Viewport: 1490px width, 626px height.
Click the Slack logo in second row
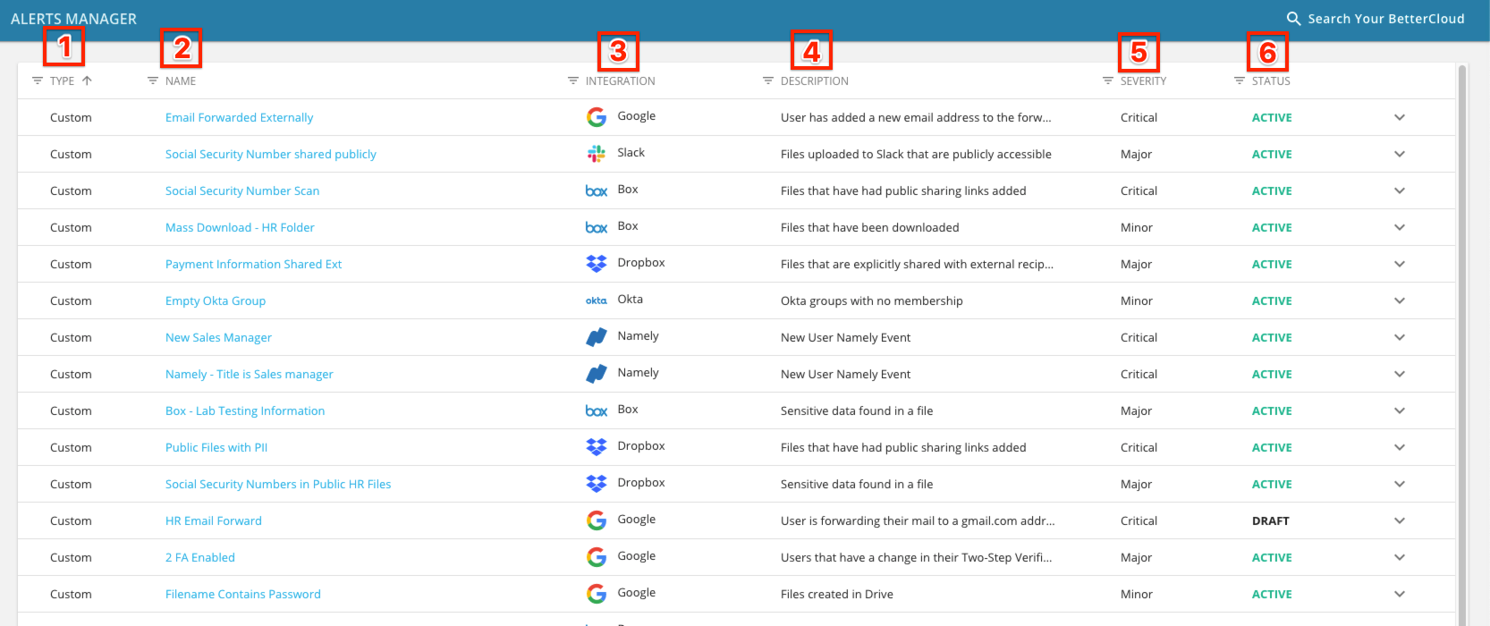pyautogui.click(x=597, y=154)
